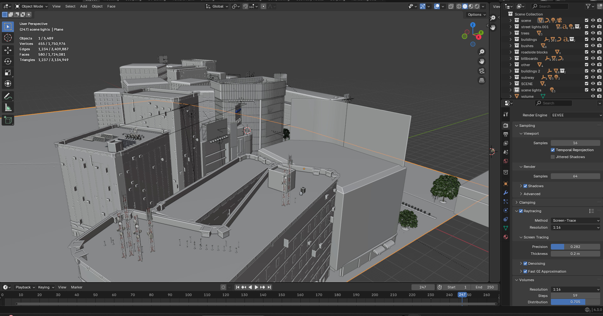Adjust the Screen Tracing Precision slider
The image size is (603, 316).
click(x=575, y=247)
